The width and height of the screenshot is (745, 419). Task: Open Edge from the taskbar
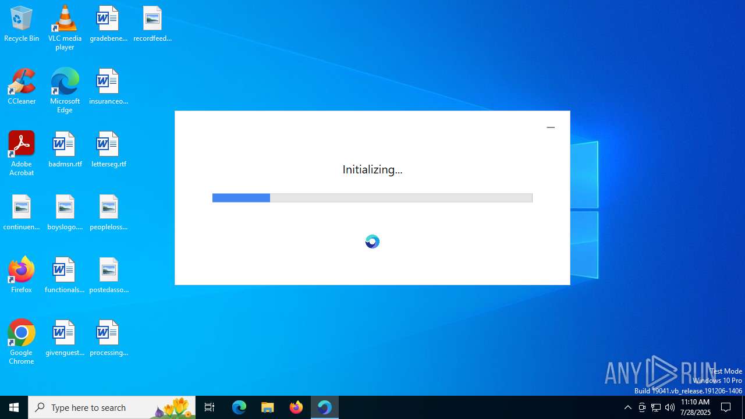239,407
